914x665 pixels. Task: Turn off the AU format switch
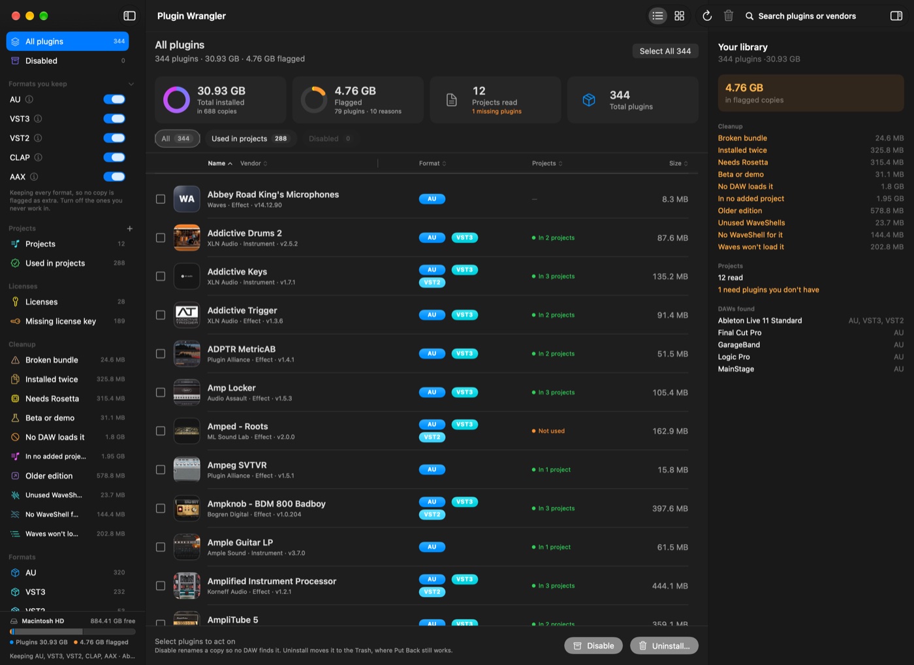point(114,99)
